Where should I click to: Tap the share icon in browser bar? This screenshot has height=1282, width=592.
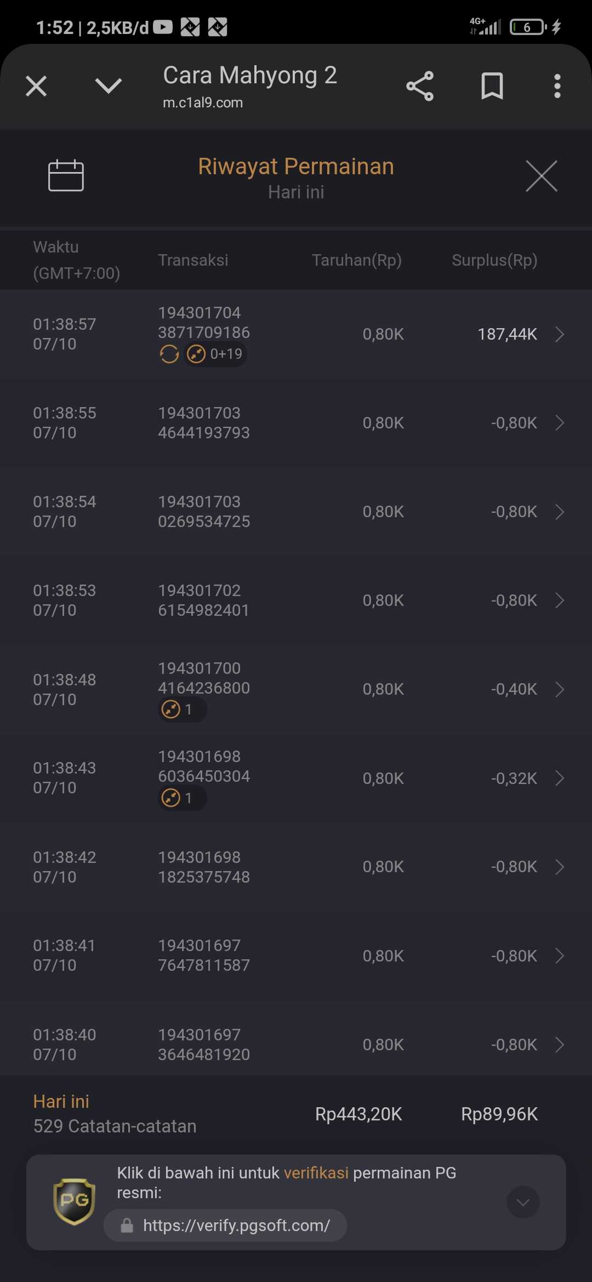[420, 86]
